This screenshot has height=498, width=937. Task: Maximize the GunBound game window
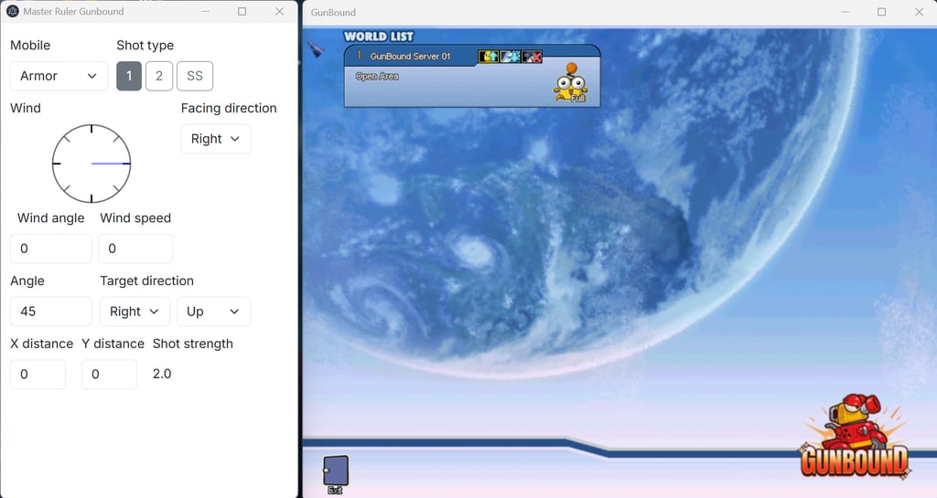point(881,12)
